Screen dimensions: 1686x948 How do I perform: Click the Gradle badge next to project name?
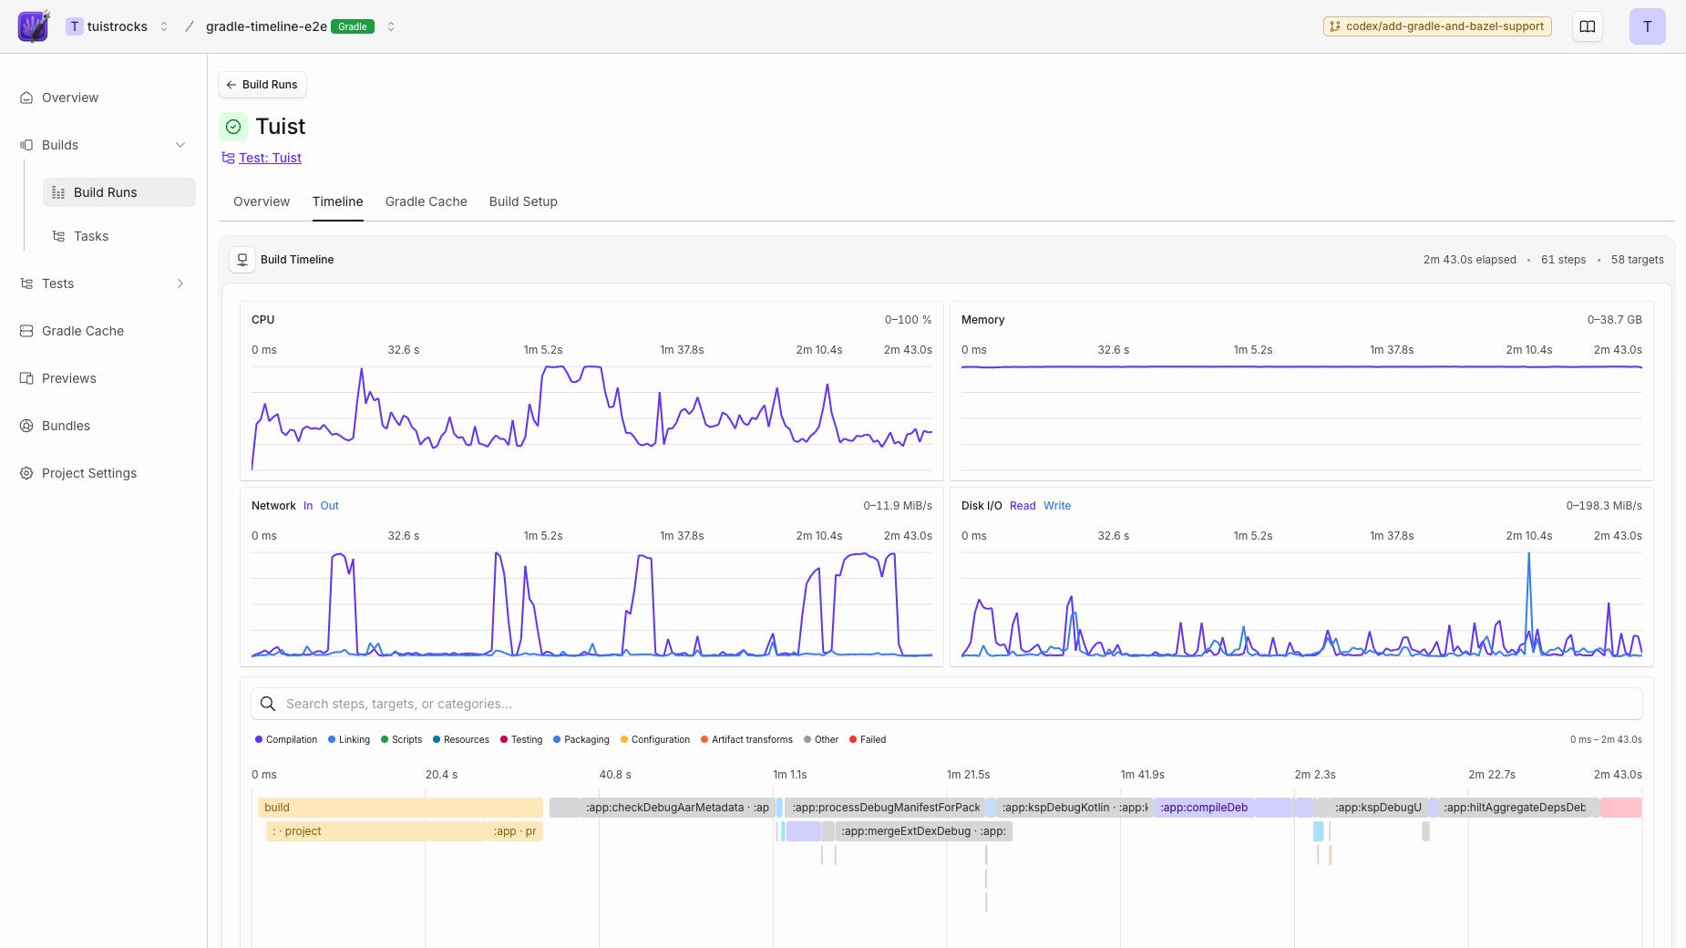(353, 26)
